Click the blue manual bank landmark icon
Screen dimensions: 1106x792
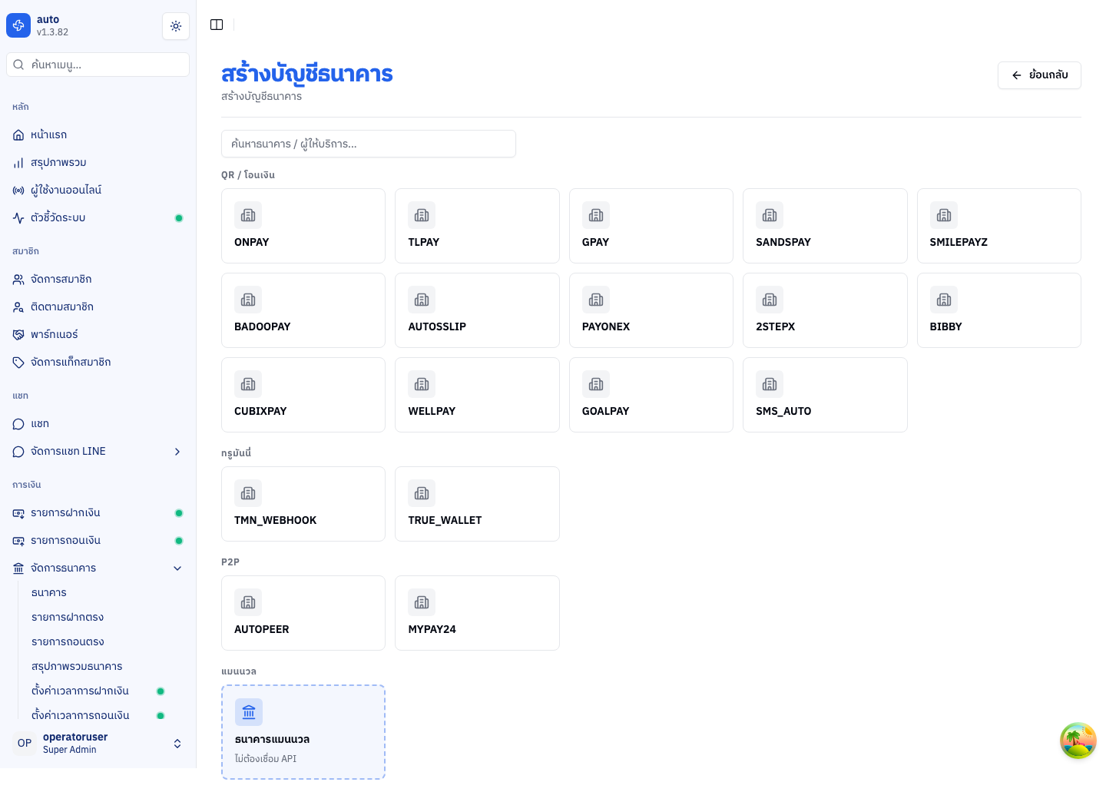pyautogui.click(x=249, y=712)
